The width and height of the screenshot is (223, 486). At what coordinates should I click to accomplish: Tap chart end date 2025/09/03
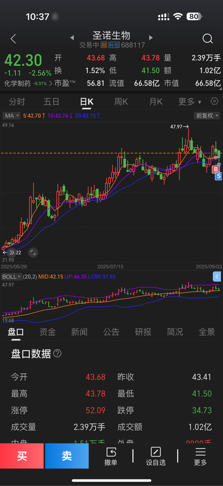point(209,266)
